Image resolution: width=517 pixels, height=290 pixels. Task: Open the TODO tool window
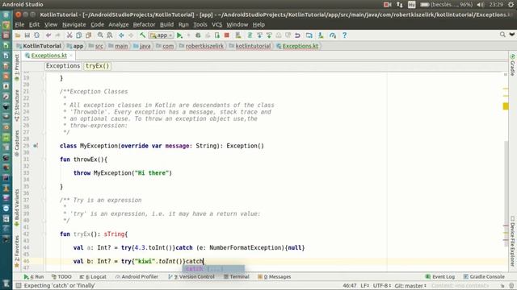coord(61,277)
